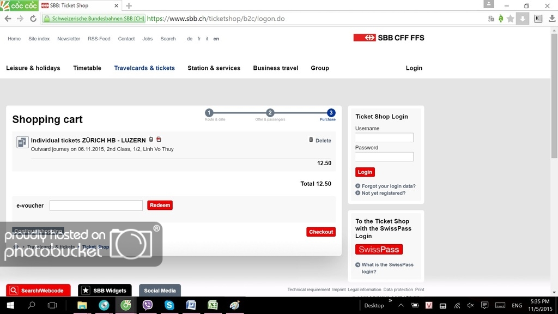This screenshot has width=558, height=314.
Task: Select the en language option
Action: coord(216,39)
